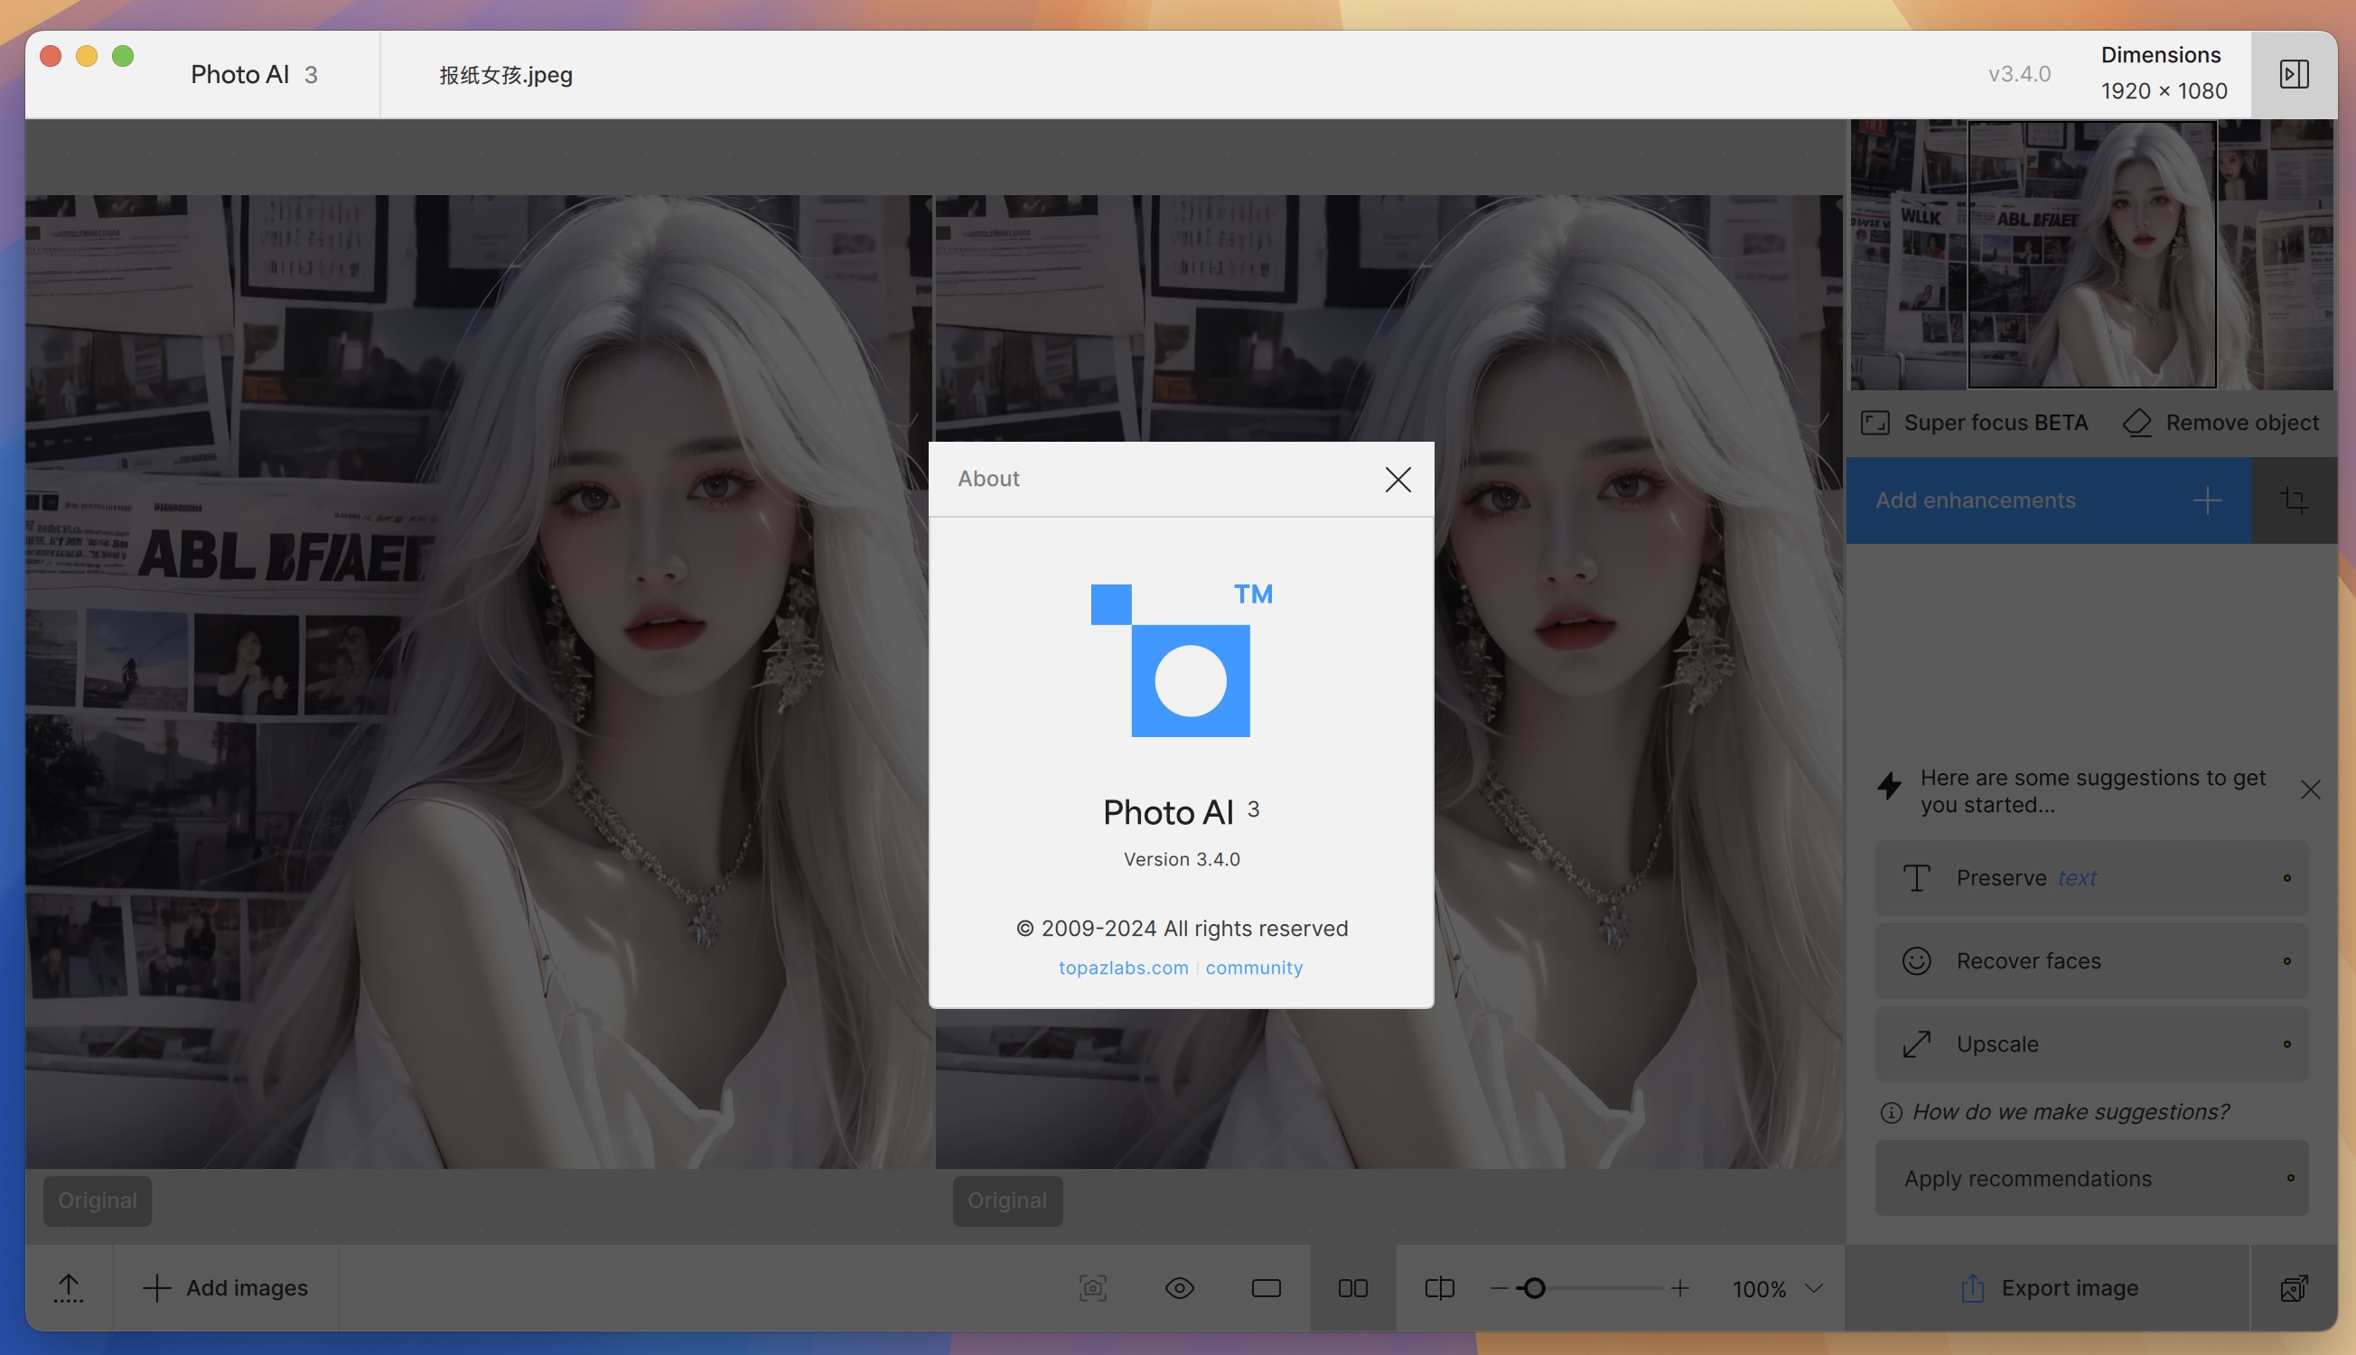Click the upload arrow icon at bottom left
The width and height of the screenshot is (2356, 1355).
click(68, 1288)
